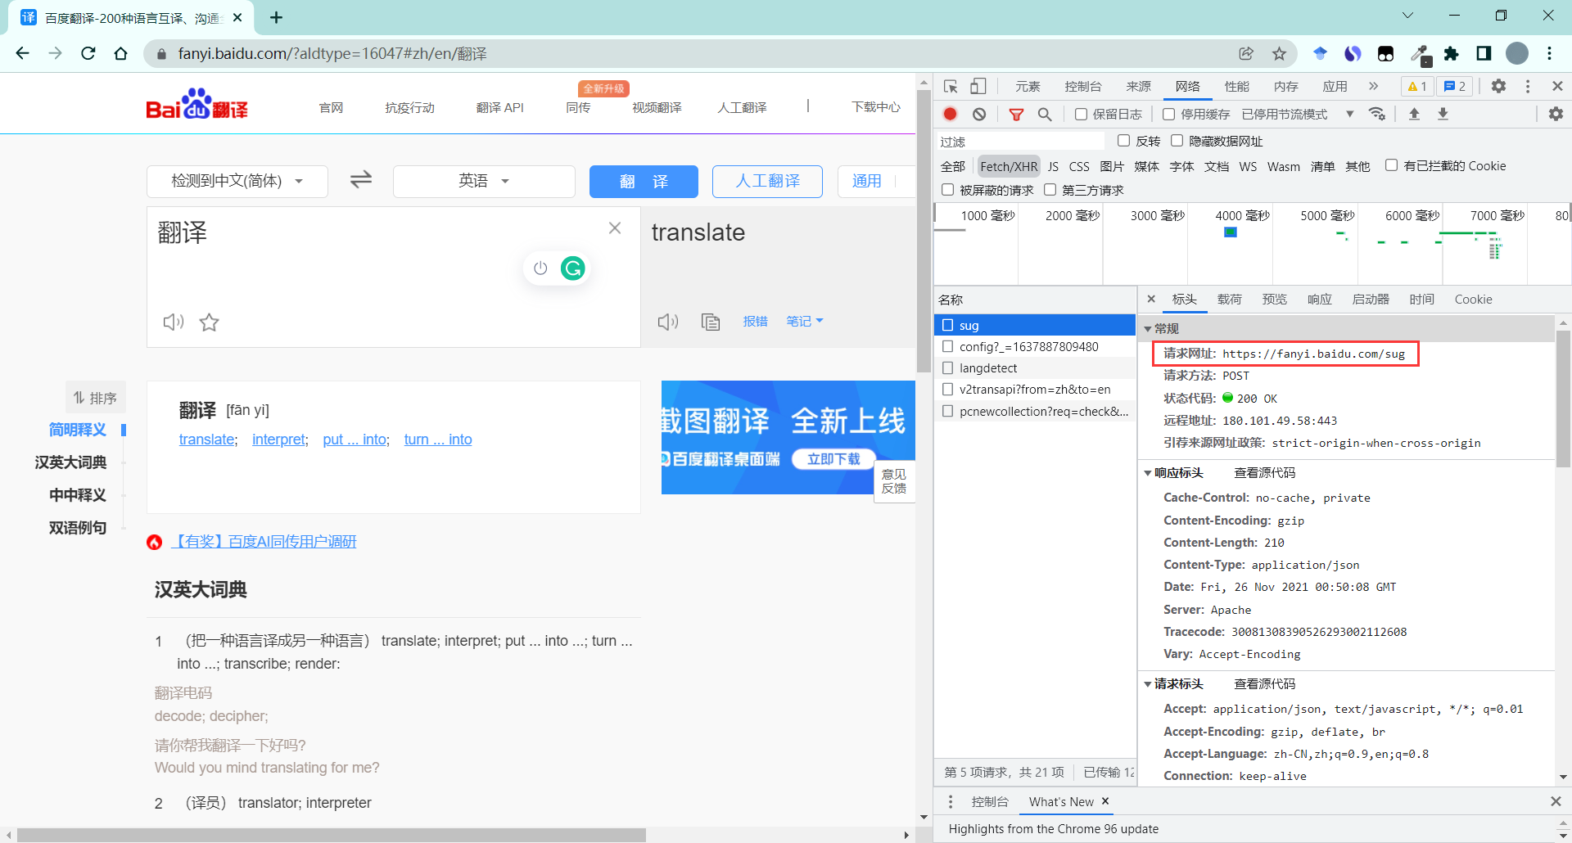Bookmark this page star icon
Viewport: 1572px width, 843px height.
[x=1279, y=54]
